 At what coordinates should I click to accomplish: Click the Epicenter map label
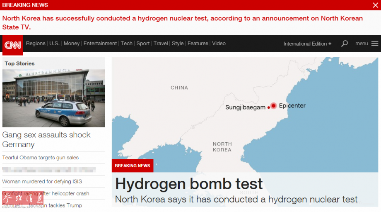pyautogui.click(x=292, y=106)
